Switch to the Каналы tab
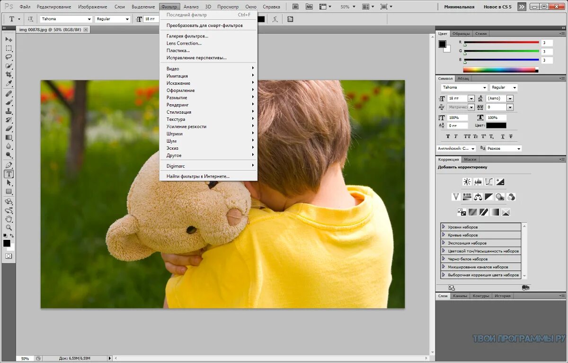 click(460, 296)
